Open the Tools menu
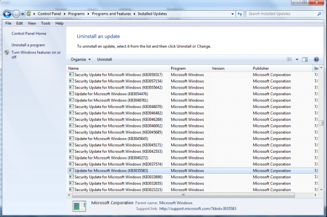Viewport: 327px width, 217px height. pos(45,23)
